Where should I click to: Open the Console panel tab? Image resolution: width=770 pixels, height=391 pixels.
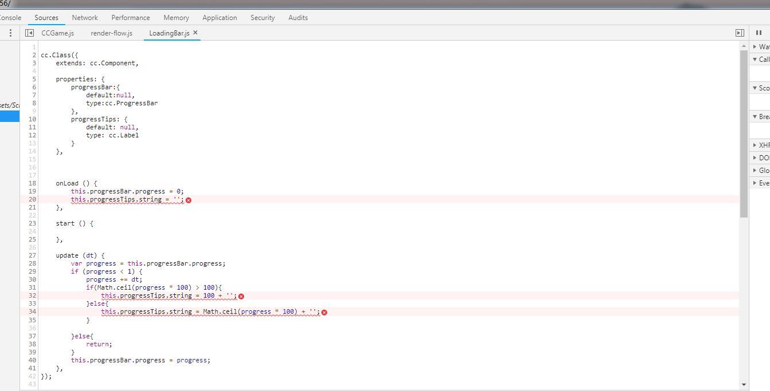tap(10, 18)
